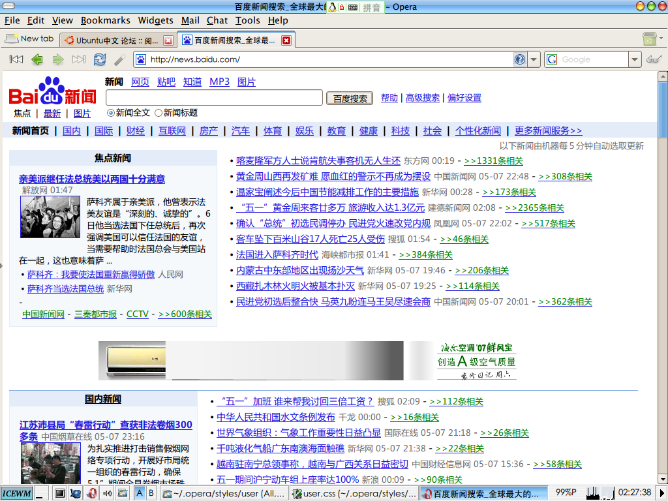Open the >>1331条相关 related news link
This screenshot has height=501, width=668.
(x=493, y=161)
